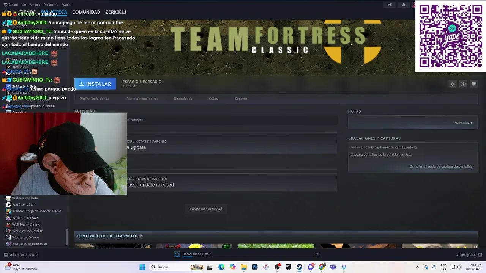Open the game settings gear icon
This screenshot has height=273, width=486.
coord(452,84)
